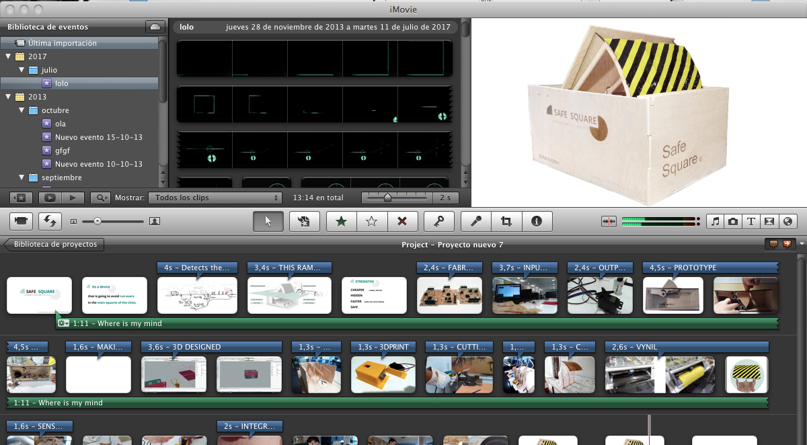Collapse the 2017 year group

point(8,56)
